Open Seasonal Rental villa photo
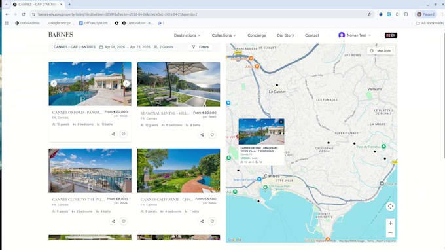This screenshot has height=250, width=445. [179, 84]
